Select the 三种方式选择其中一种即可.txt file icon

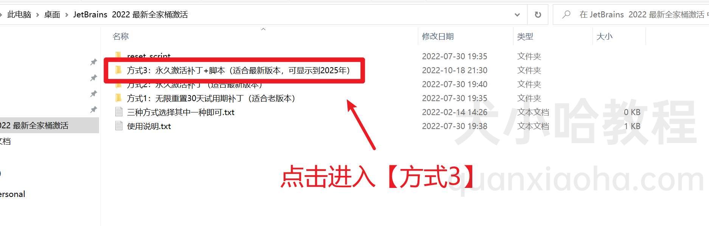tap(119, 112)
